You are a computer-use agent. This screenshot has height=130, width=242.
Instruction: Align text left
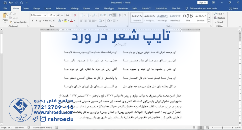82,21
